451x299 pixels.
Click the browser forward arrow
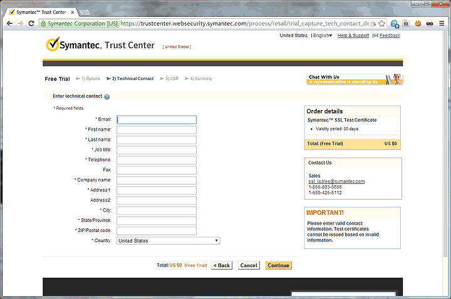pos(20,23)
